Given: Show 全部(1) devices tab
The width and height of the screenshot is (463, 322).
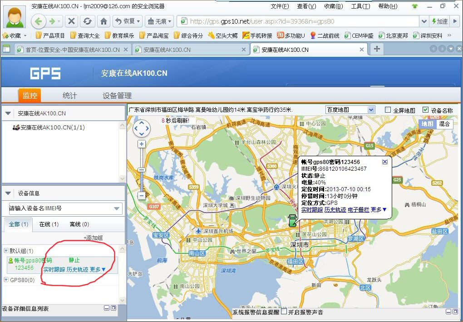Looking at the screenshot, I should coord(18,224).
